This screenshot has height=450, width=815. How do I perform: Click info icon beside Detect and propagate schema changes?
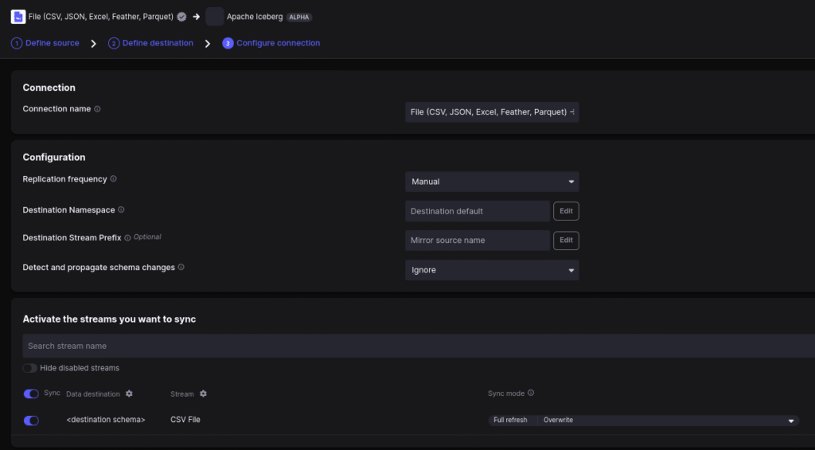(181, 267)
